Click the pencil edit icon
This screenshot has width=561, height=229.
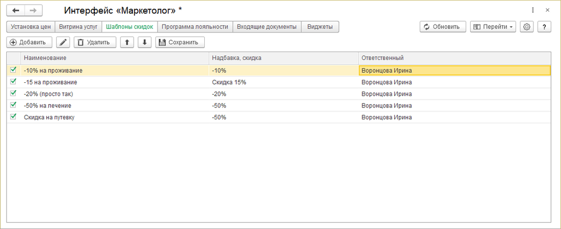click(x=63, y=42)
